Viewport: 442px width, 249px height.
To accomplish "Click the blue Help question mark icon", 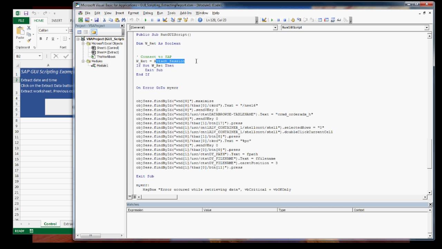I will 200,20.
